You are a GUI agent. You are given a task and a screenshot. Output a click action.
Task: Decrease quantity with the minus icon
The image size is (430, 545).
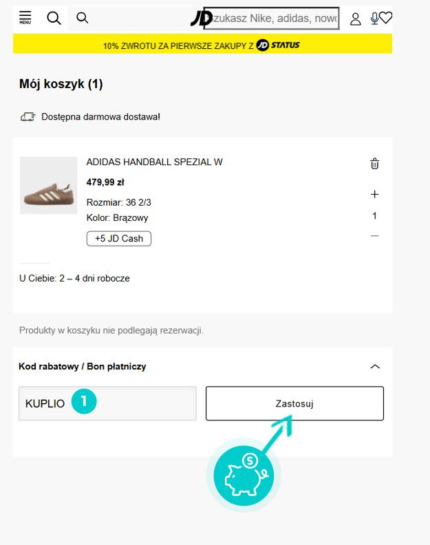[374, 236]
